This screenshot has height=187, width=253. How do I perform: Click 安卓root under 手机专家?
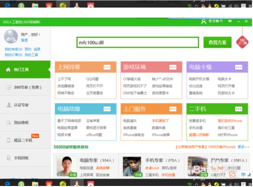[x=152, y=168]
